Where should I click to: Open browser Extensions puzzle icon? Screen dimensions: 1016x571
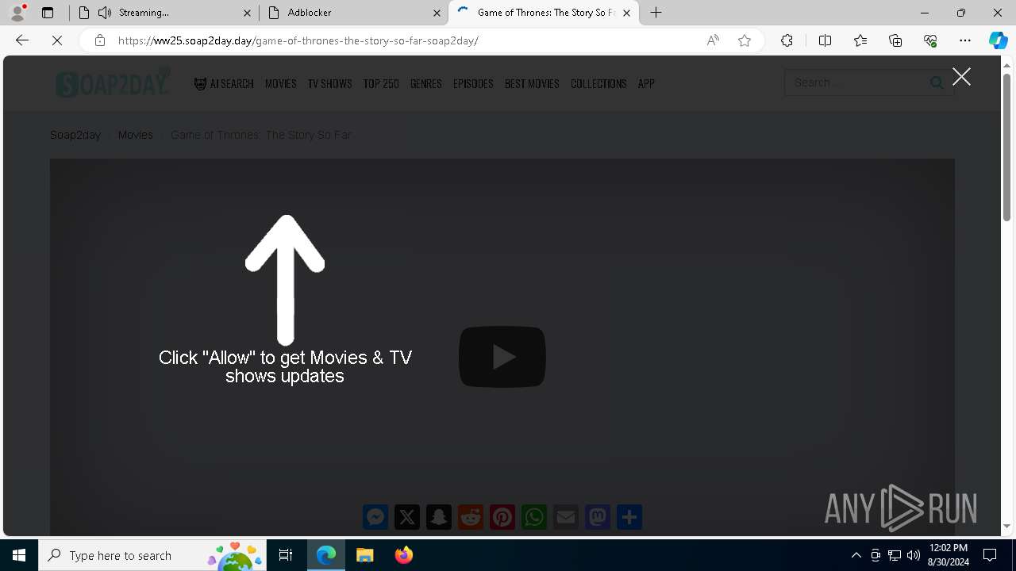pyautogui.click(x=787, y=40)
